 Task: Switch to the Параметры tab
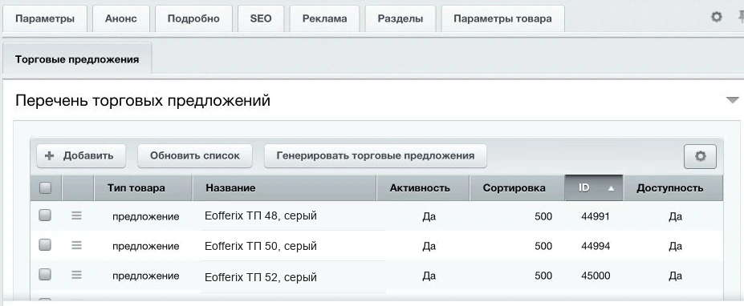[45, 19]
